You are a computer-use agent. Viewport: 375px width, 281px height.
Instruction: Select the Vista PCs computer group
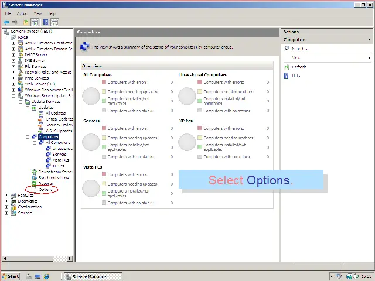click(x=60, y=160)
